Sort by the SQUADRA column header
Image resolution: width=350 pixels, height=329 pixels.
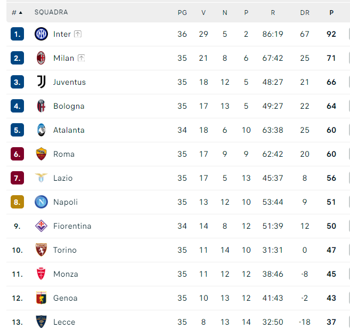coord(51,12)
